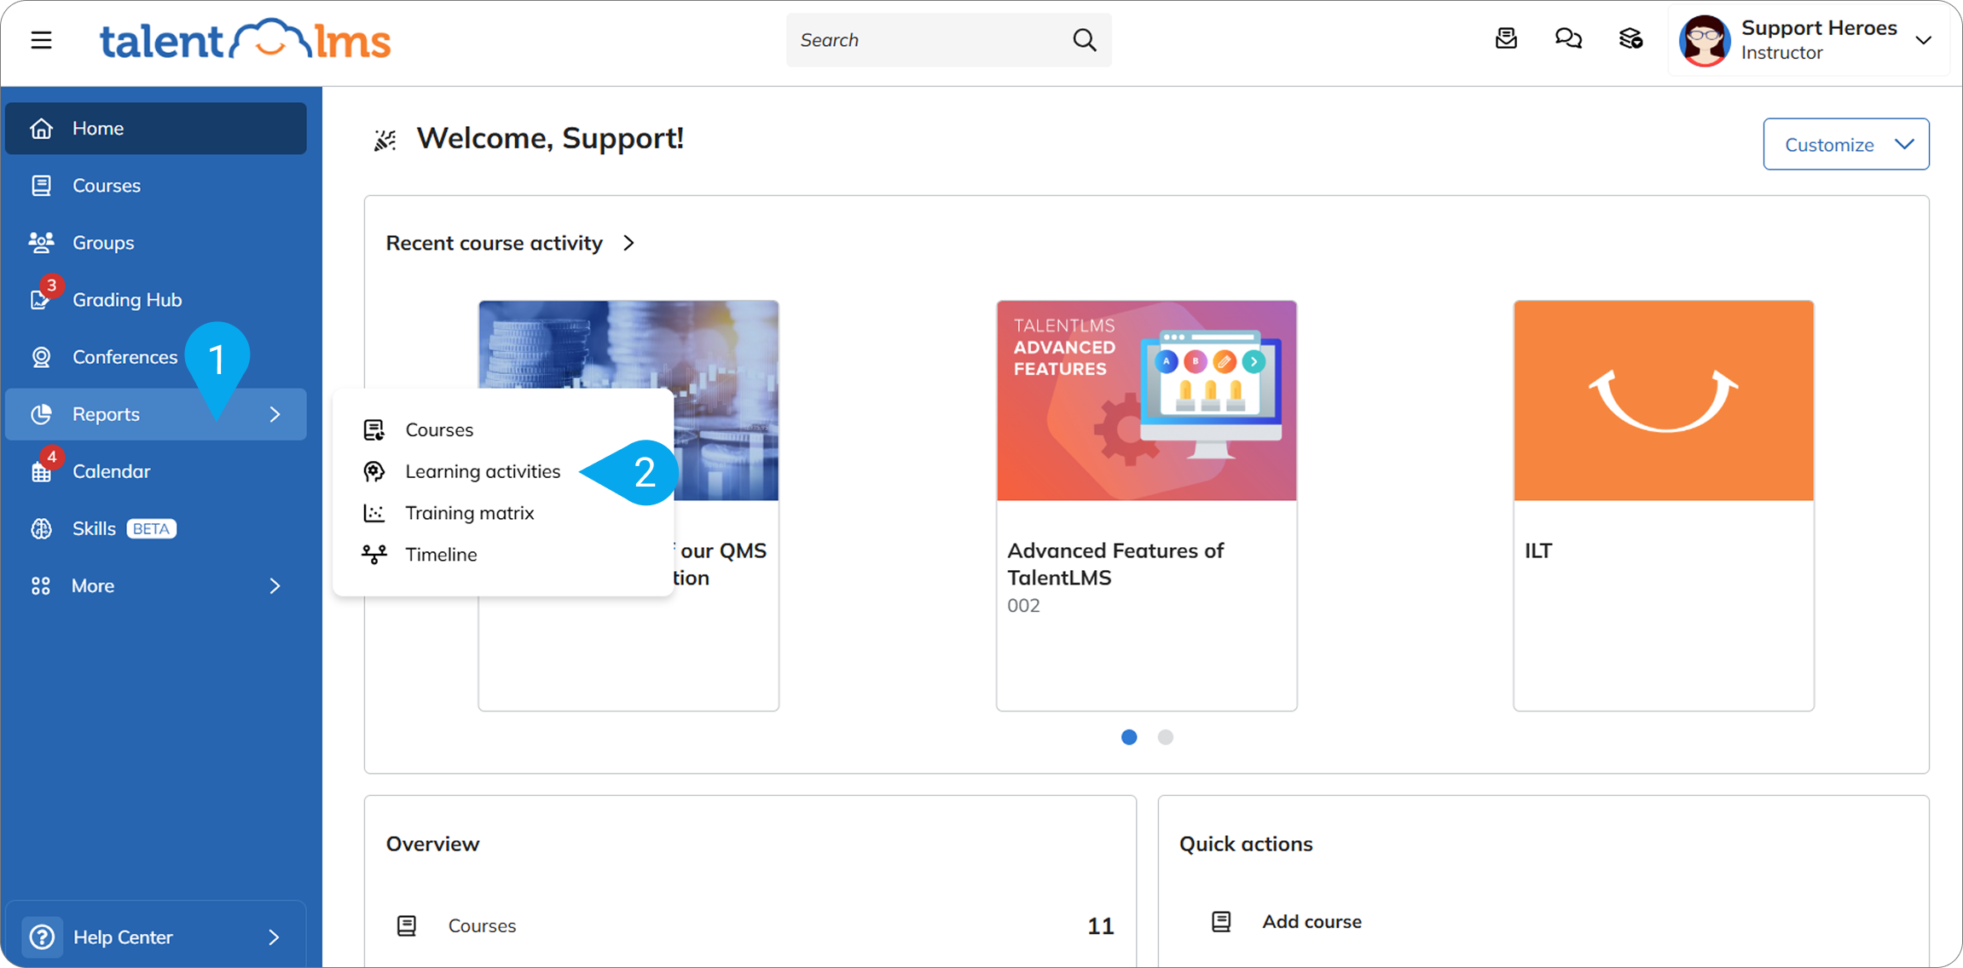The image size is (1963, 968).
Task: Open Advanced Features of TalentLMS course title
Action: [1115, 564]
